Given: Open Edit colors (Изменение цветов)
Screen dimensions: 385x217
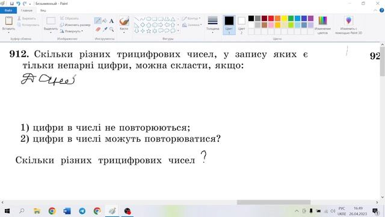Looking at the screenshot, I should [322, 25].
